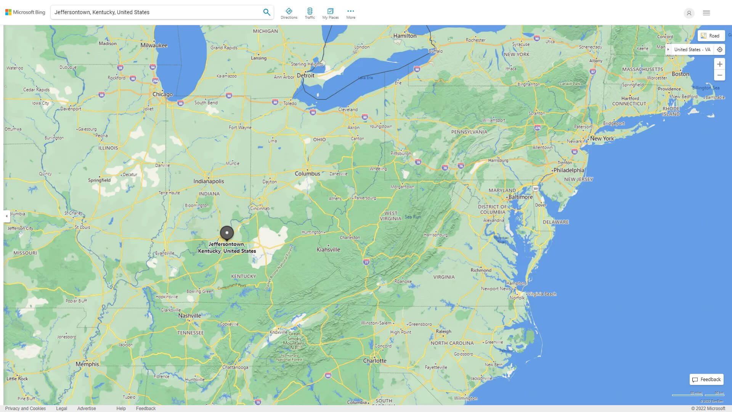Open the Legal footer link

pyautogui.click(x=61, y=408)
